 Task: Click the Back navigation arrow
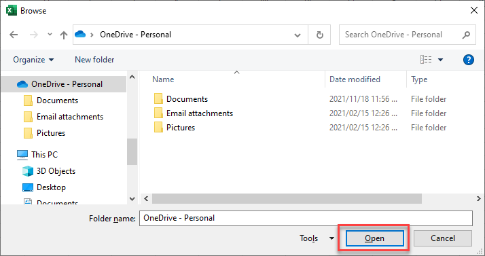click(14, 35)
